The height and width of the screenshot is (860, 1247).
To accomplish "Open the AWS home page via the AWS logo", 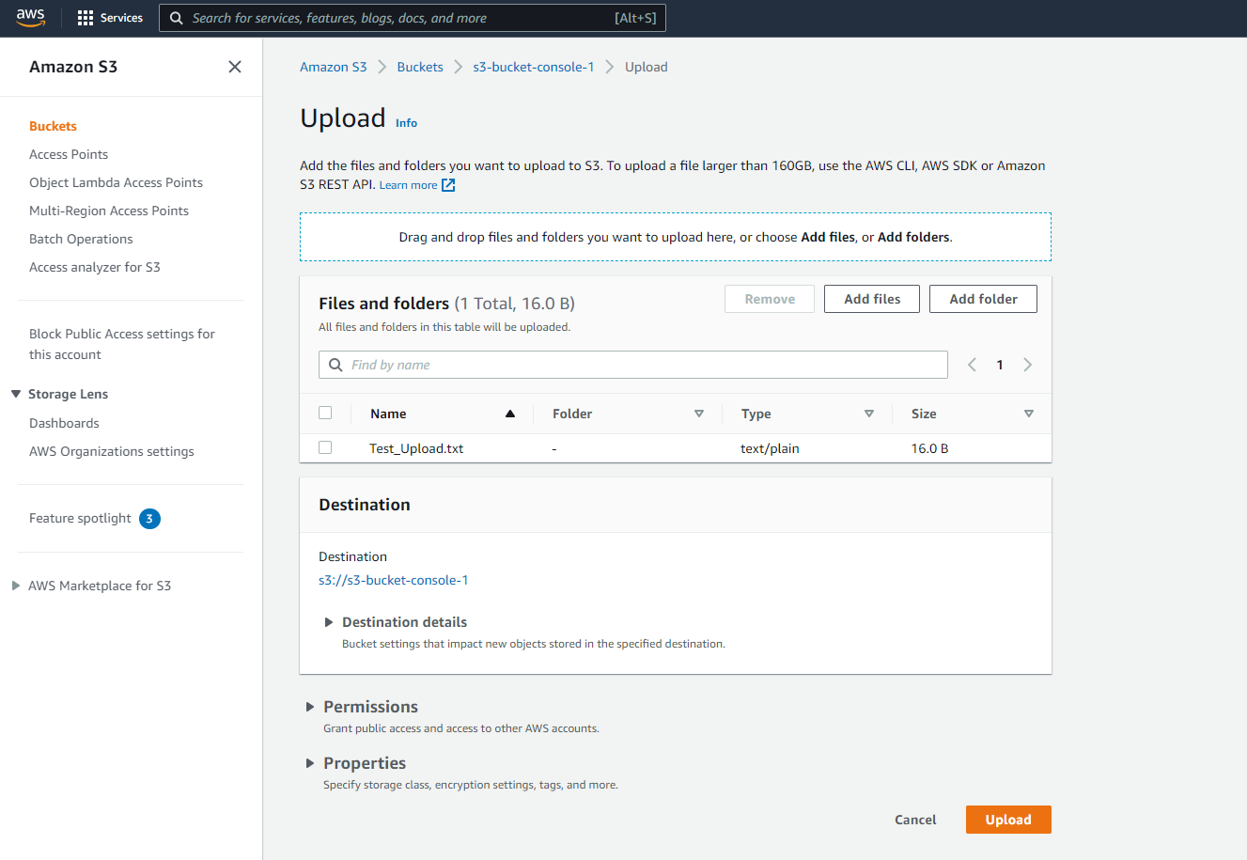I will click(x=31, y=17).
